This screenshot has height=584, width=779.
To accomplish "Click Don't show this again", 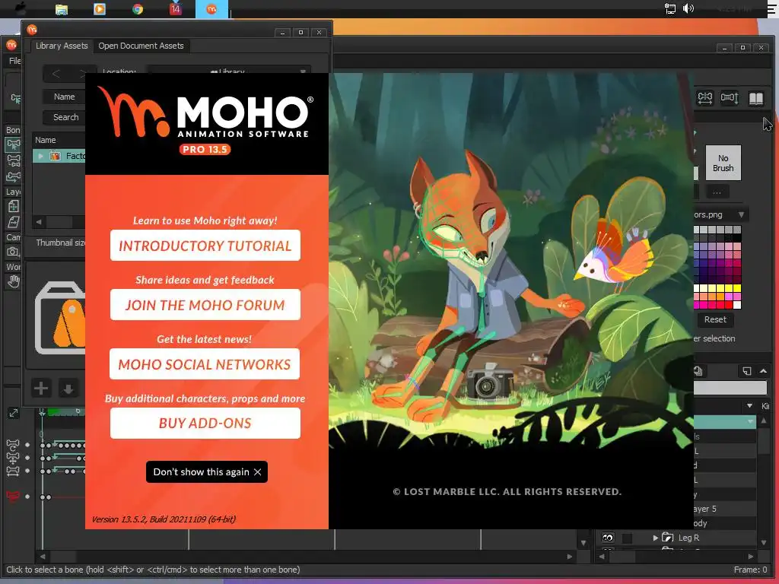I will tap(207, 471).
